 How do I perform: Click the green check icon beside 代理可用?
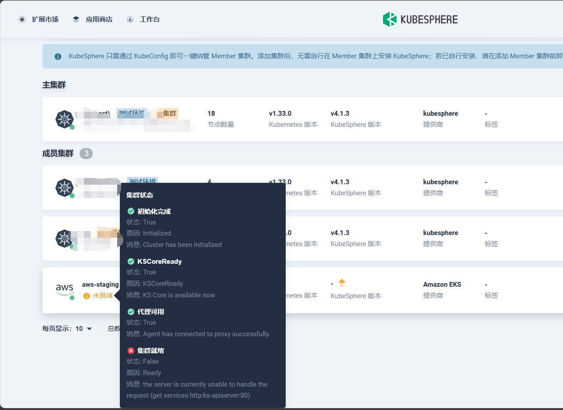(130, 311)
